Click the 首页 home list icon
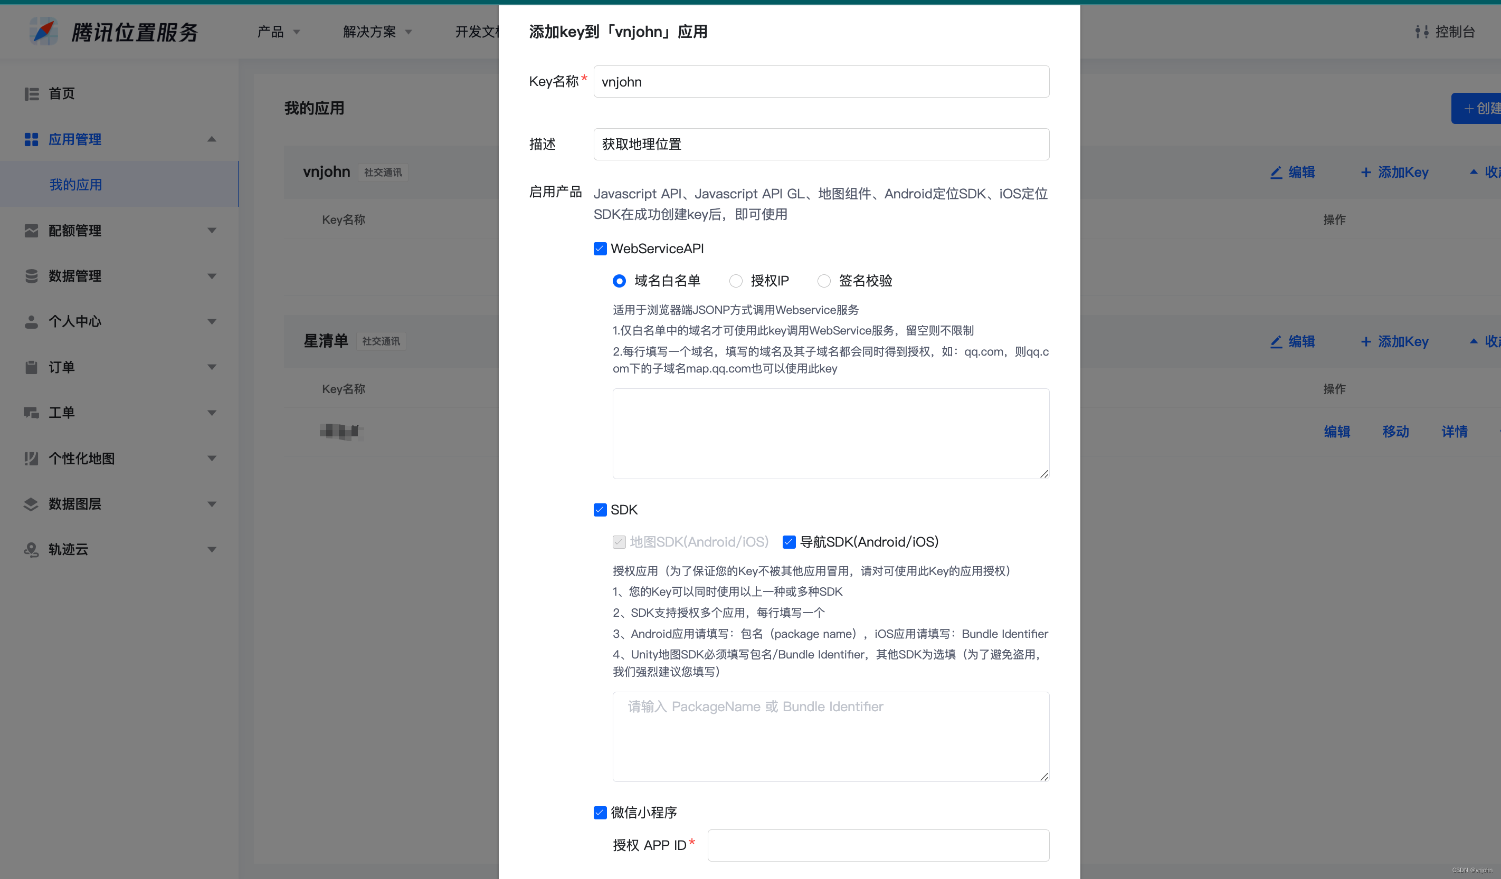Screen dimensions: 1501x879 pos(32,93)
